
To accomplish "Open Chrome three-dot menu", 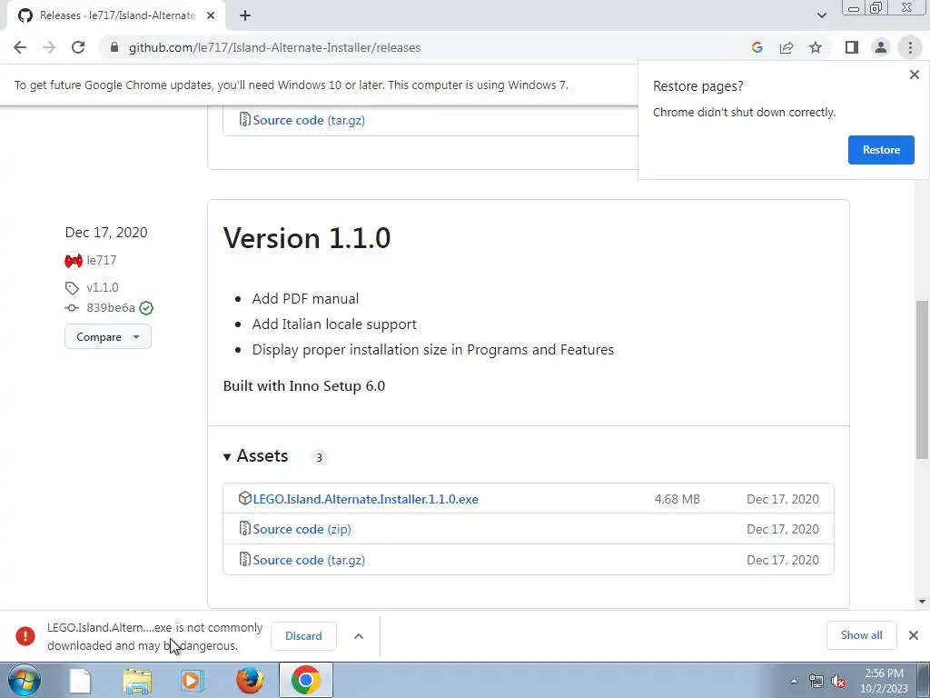I will click(910, 47).
